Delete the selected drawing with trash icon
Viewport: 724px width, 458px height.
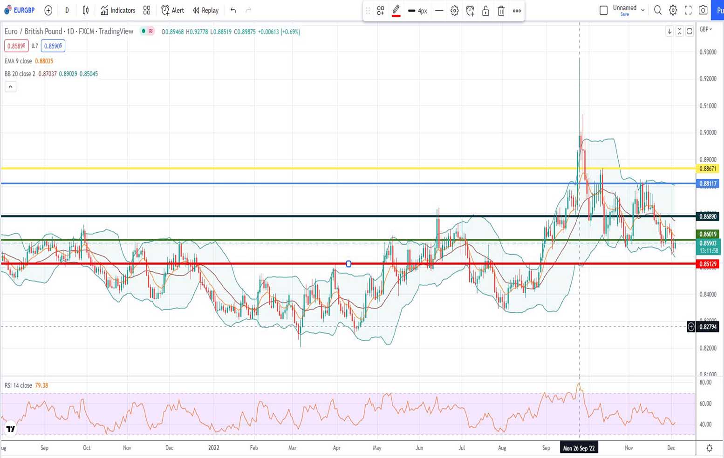(x=501, y=11)
